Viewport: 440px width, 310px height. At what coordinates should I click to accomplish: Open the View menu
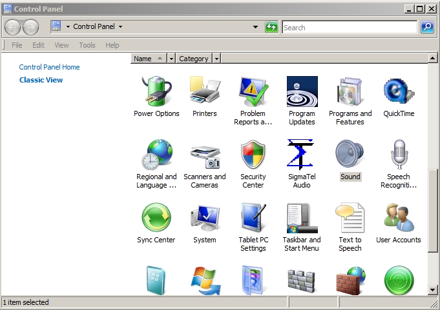click(x=61, y=45)
